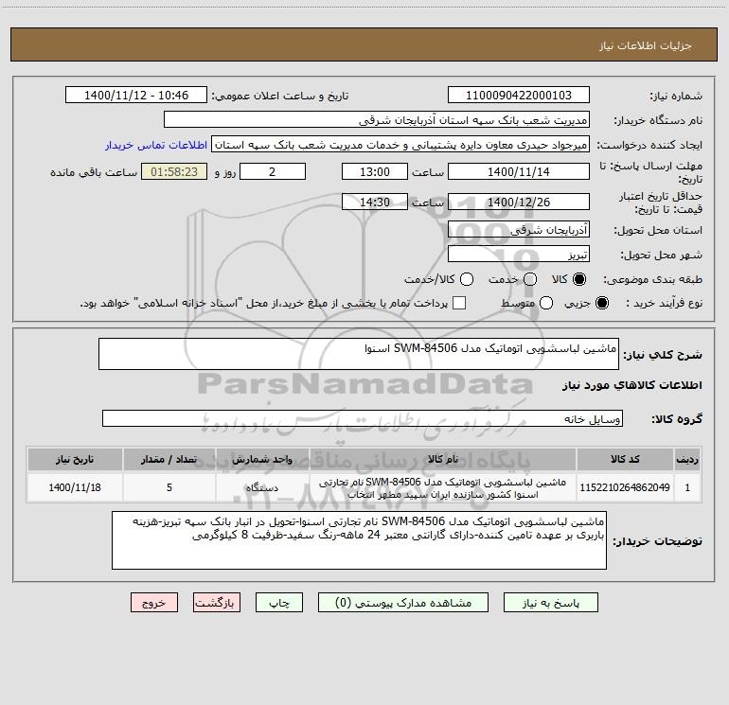Click the تاریخ نیاز column header

(x=75, y=459)
